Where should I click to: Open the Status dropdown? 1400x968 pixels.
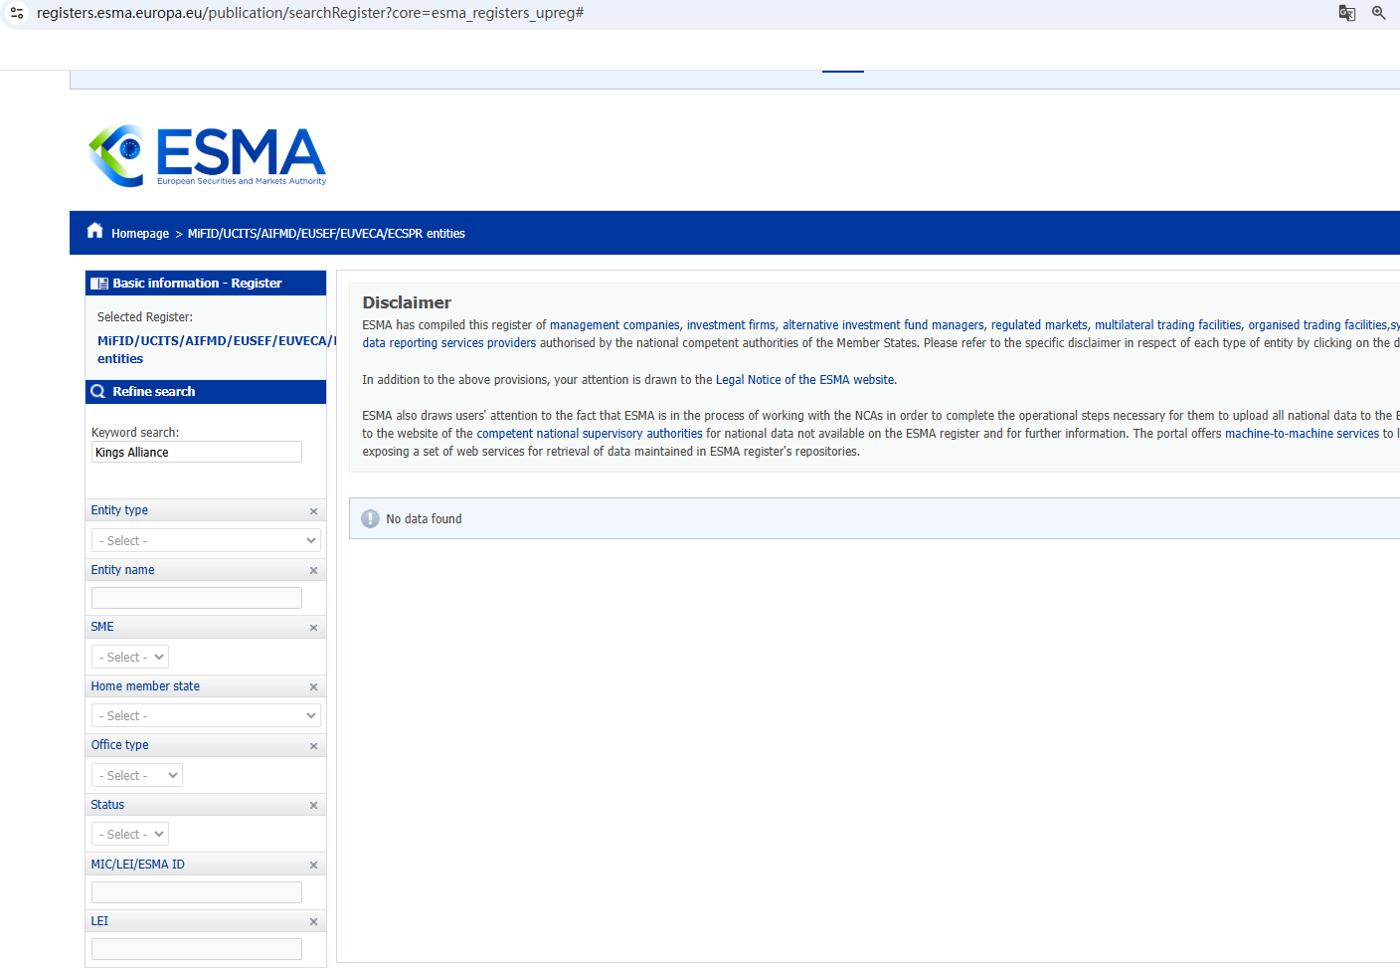coord(130,834)
